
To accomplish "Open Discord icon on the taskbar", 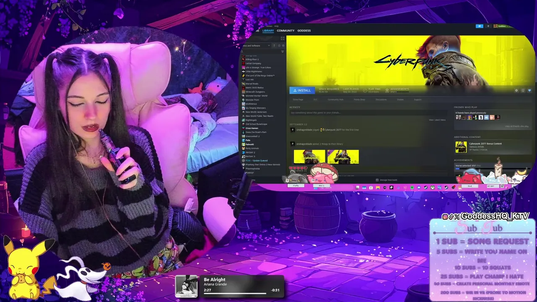I will [x=419, y=187].
